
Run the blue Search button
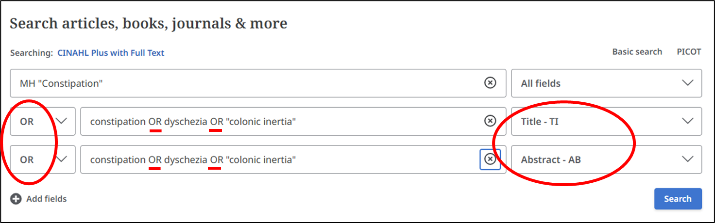coord(678,199)
